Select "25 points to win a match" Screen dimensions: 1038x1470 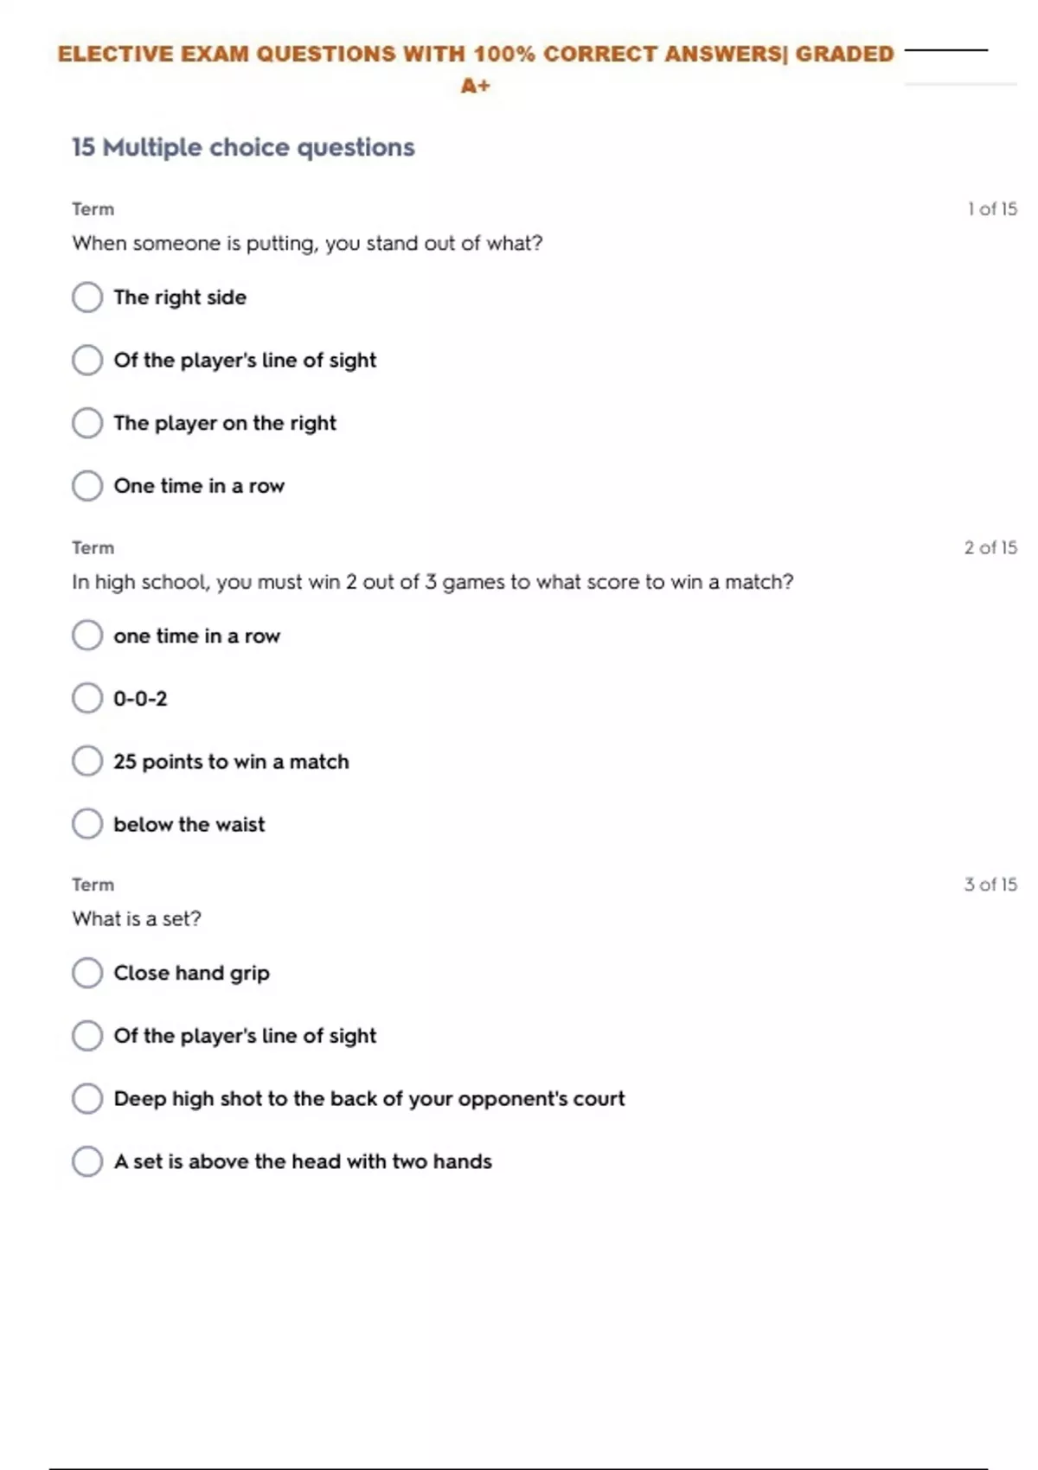[x=87, y=761]
